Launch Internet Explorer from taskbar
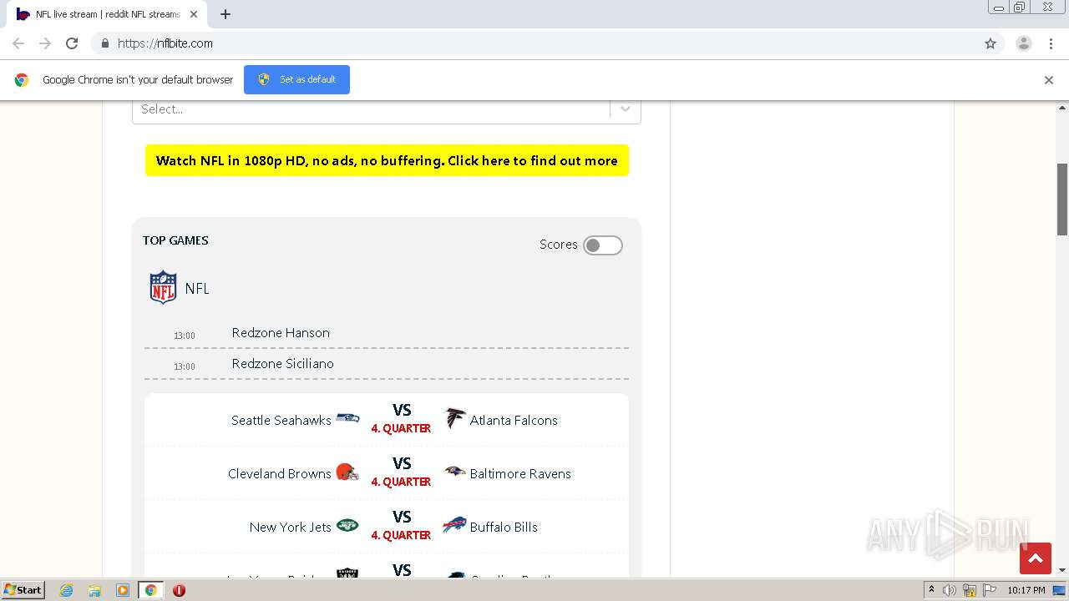 coord(66,590)
